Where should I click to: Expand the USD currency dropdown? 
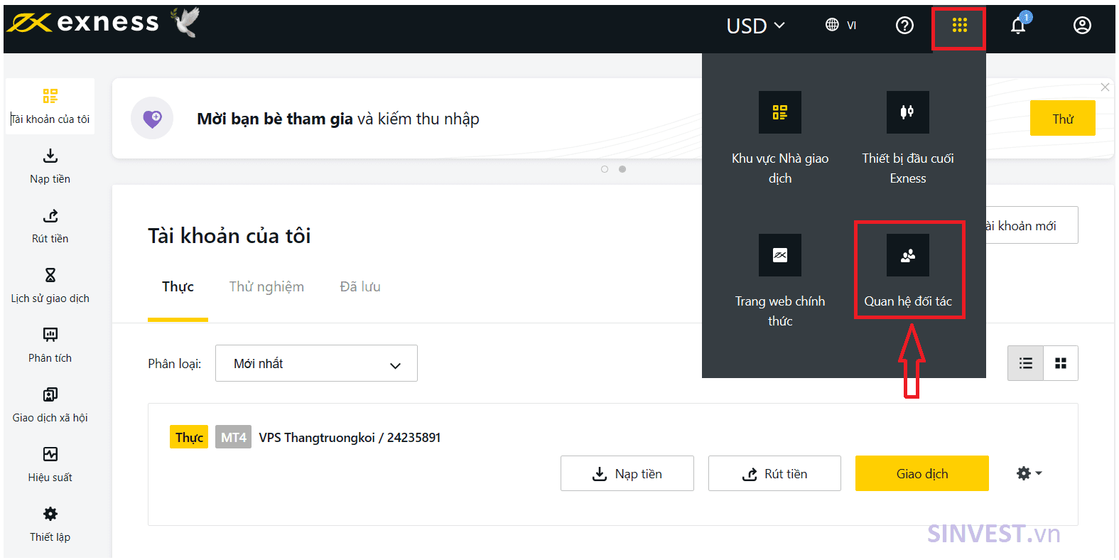coord(755,26)
